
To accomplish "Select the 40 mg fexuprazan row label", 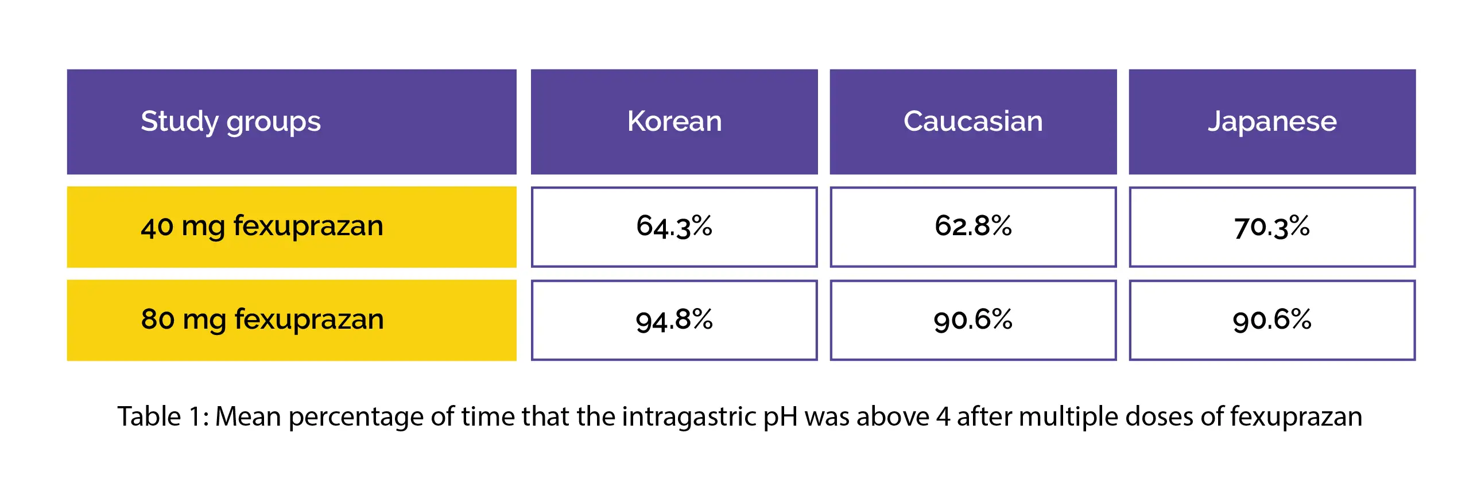I will click(x=292, y=227).
